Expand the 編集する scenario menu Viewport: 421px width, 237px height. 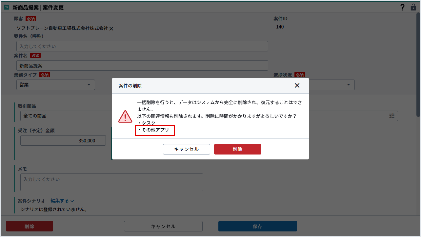[62, 201]
